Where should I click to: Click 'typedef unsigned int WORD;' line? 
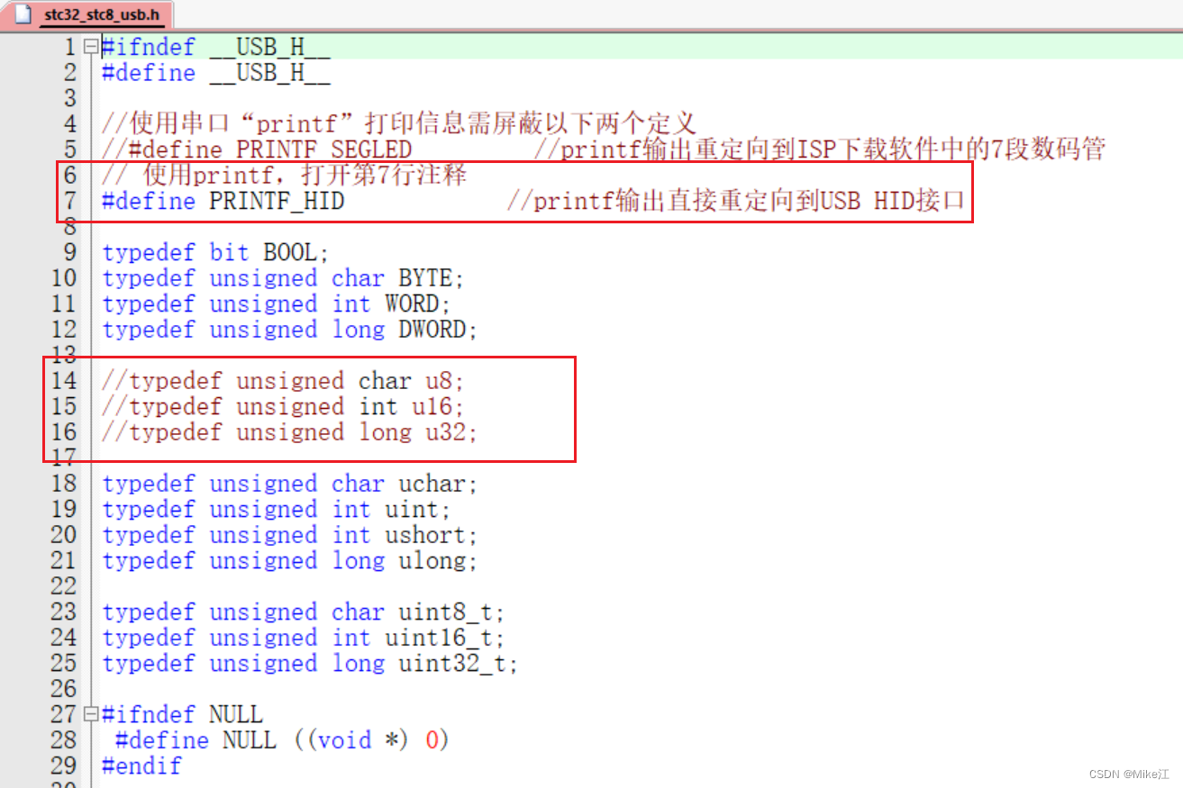click(x=277, y=303)
